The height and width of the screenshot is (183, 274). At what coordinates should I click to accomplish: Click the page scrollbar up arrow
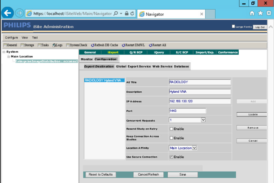[x=270, y=27]
